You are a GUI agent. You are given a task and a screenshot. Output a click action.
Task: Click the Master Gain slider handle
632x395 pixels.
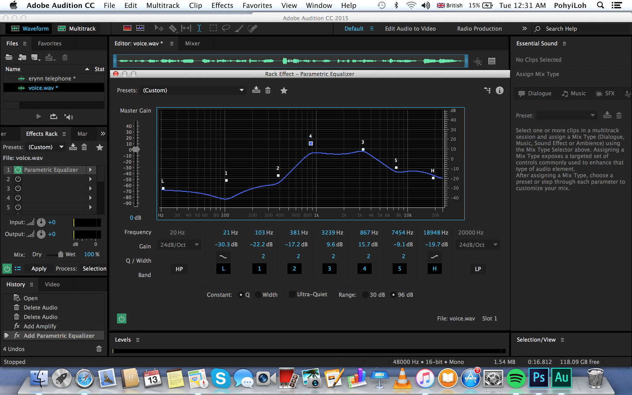(136, 150)
